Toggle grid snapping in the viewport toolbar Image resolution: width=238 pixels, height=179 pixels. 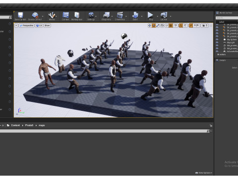click(x=171, y=25)
